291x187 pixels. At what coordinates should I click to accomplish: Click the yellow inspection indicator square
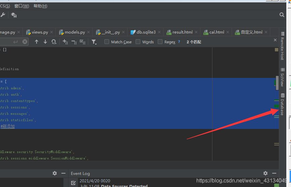point(277,50)
